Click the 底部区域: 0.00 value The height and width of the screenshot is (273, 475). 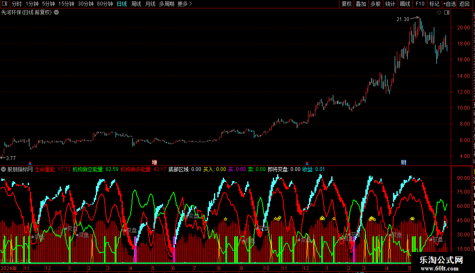(x=185, y=170)
